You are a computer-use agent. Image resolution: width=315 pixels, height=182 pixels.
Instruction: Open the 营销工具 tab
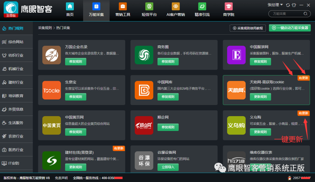[123, 10]
